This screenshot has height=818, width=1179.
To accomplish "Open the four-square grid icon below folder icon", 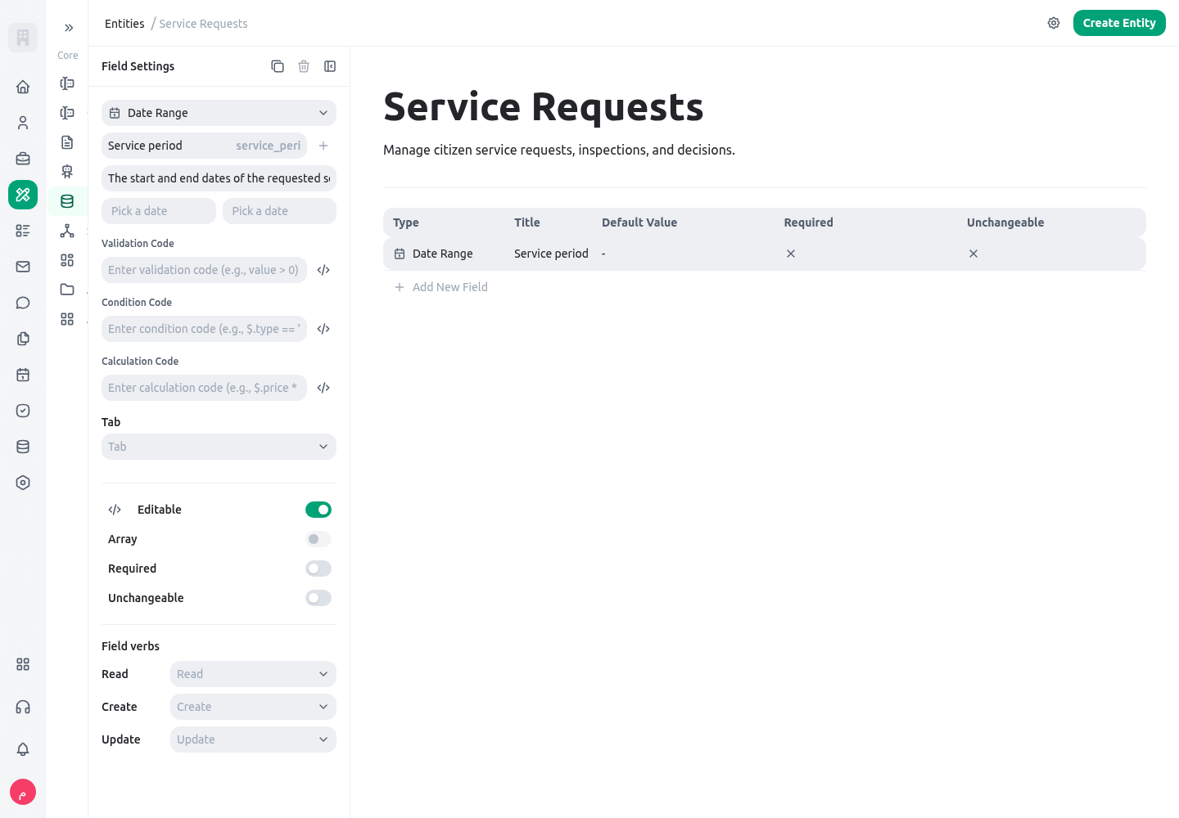I will click(67, 319).
